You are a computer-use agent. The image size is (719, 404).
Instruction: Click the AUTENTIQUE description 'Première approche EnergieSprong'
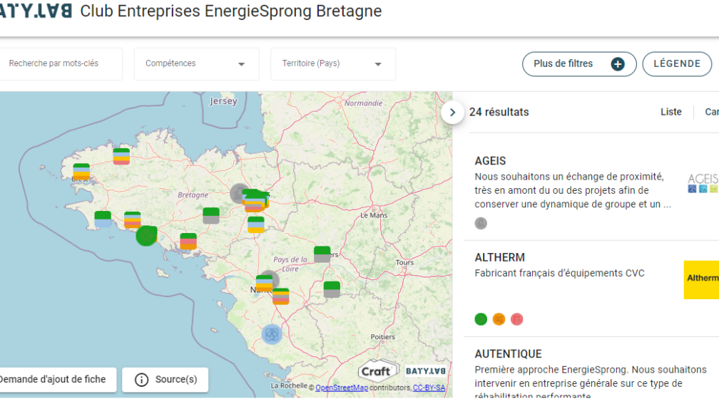[x=591, y=383]
